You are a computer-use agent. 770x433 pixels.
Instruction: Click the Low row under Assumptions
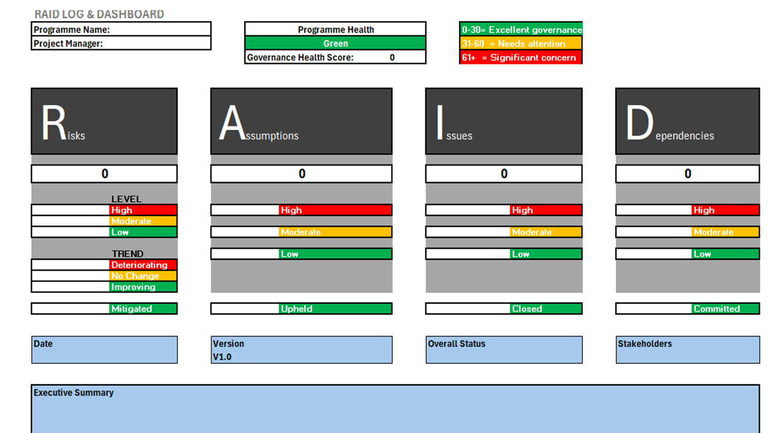(301, 254)
